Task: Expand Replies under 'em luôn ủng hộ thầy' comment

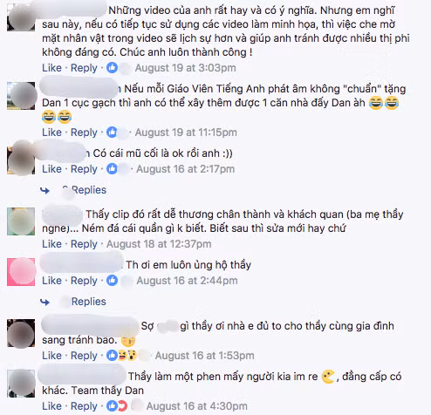Action: [89, 302]
